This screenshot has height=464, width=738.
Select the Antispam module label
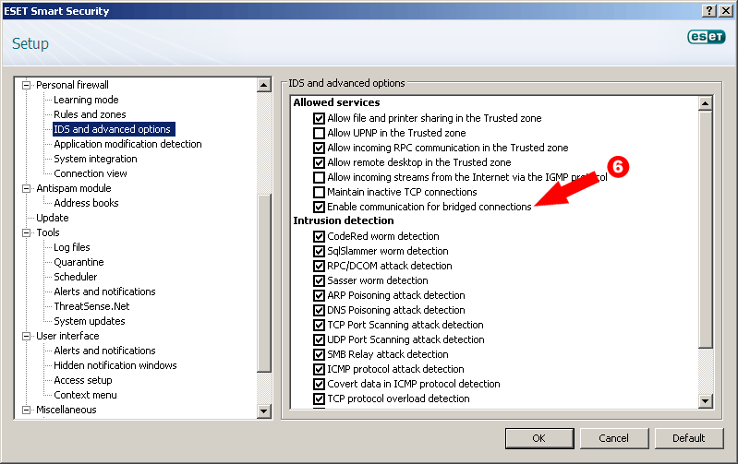click(x=74, y=188)
